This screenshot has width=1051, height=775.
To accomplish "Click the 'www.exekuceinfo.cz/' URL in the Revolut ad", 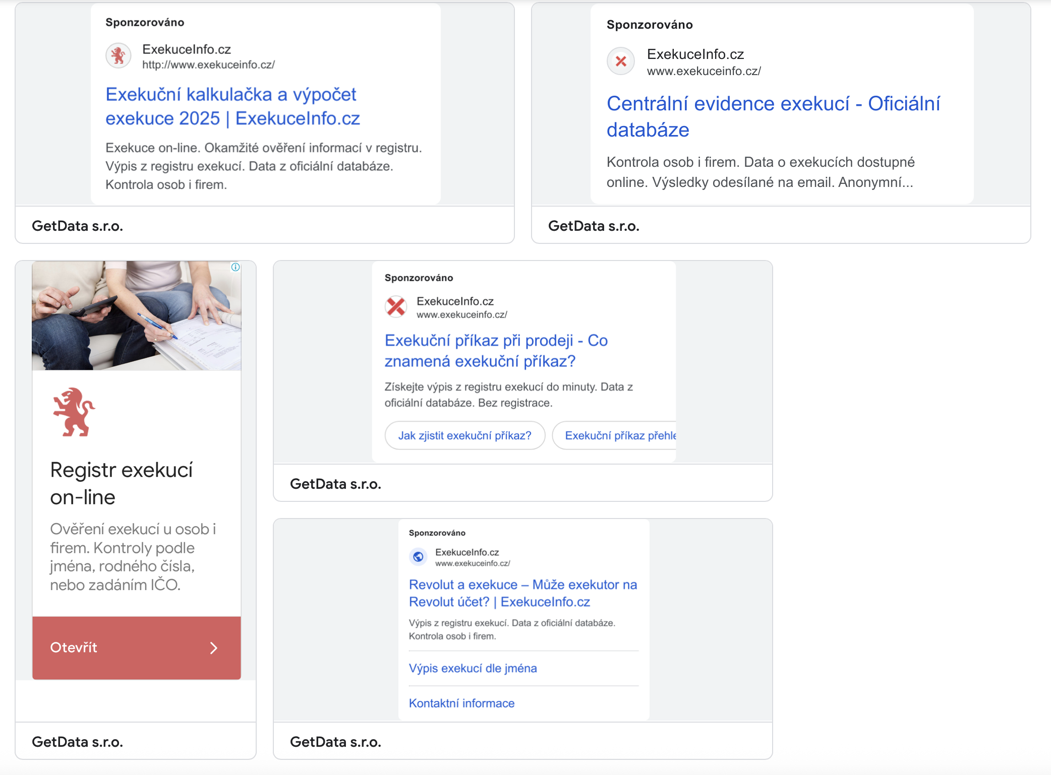I will (473, 563).
